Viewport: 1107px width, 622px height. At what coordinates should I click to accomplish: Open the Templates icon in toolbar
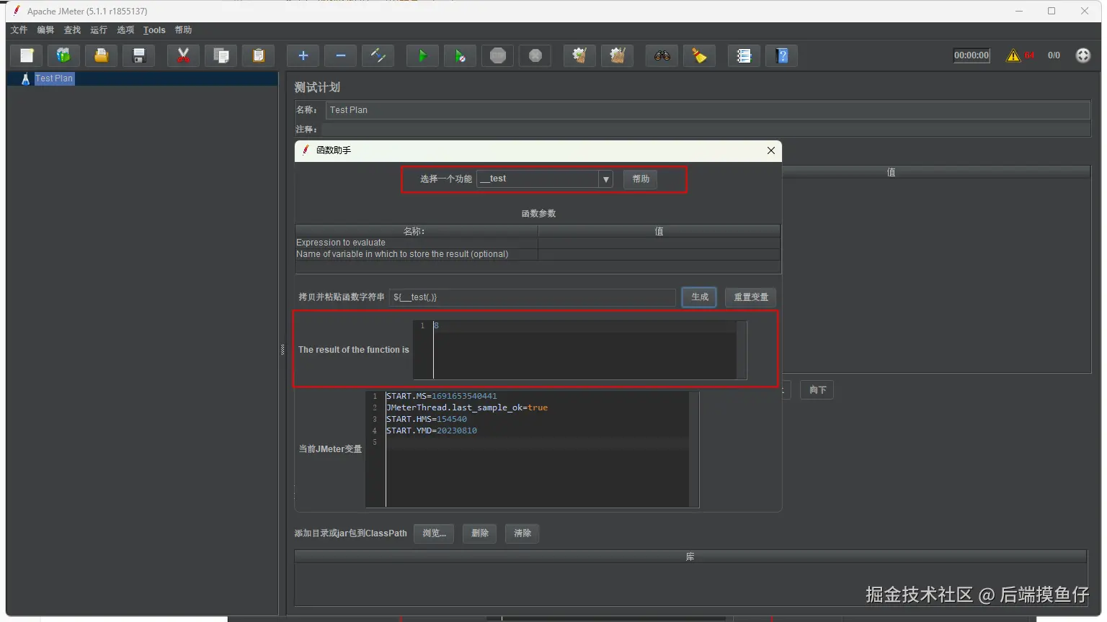coord(64,55)
